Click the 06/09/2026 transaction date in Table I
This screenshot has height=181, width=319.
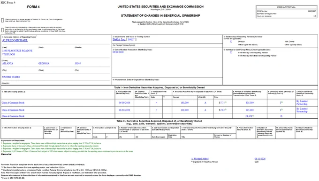[x=124, y=103]
